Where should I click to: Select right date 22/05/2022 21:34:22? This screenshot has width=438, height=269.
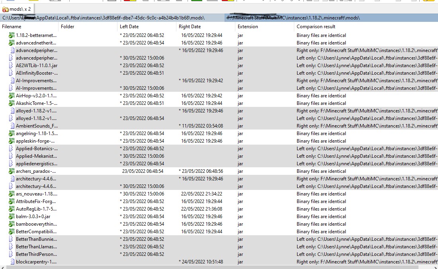[202, 194]
